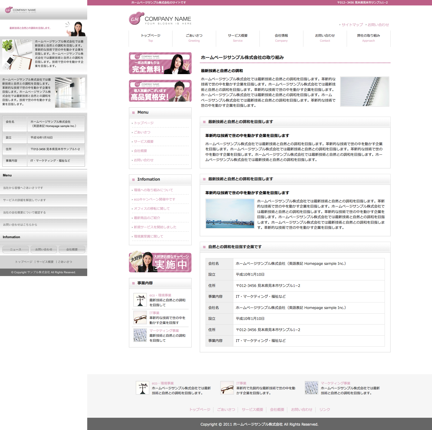Click the weather vane thumbnail in footer

[143, 388]
